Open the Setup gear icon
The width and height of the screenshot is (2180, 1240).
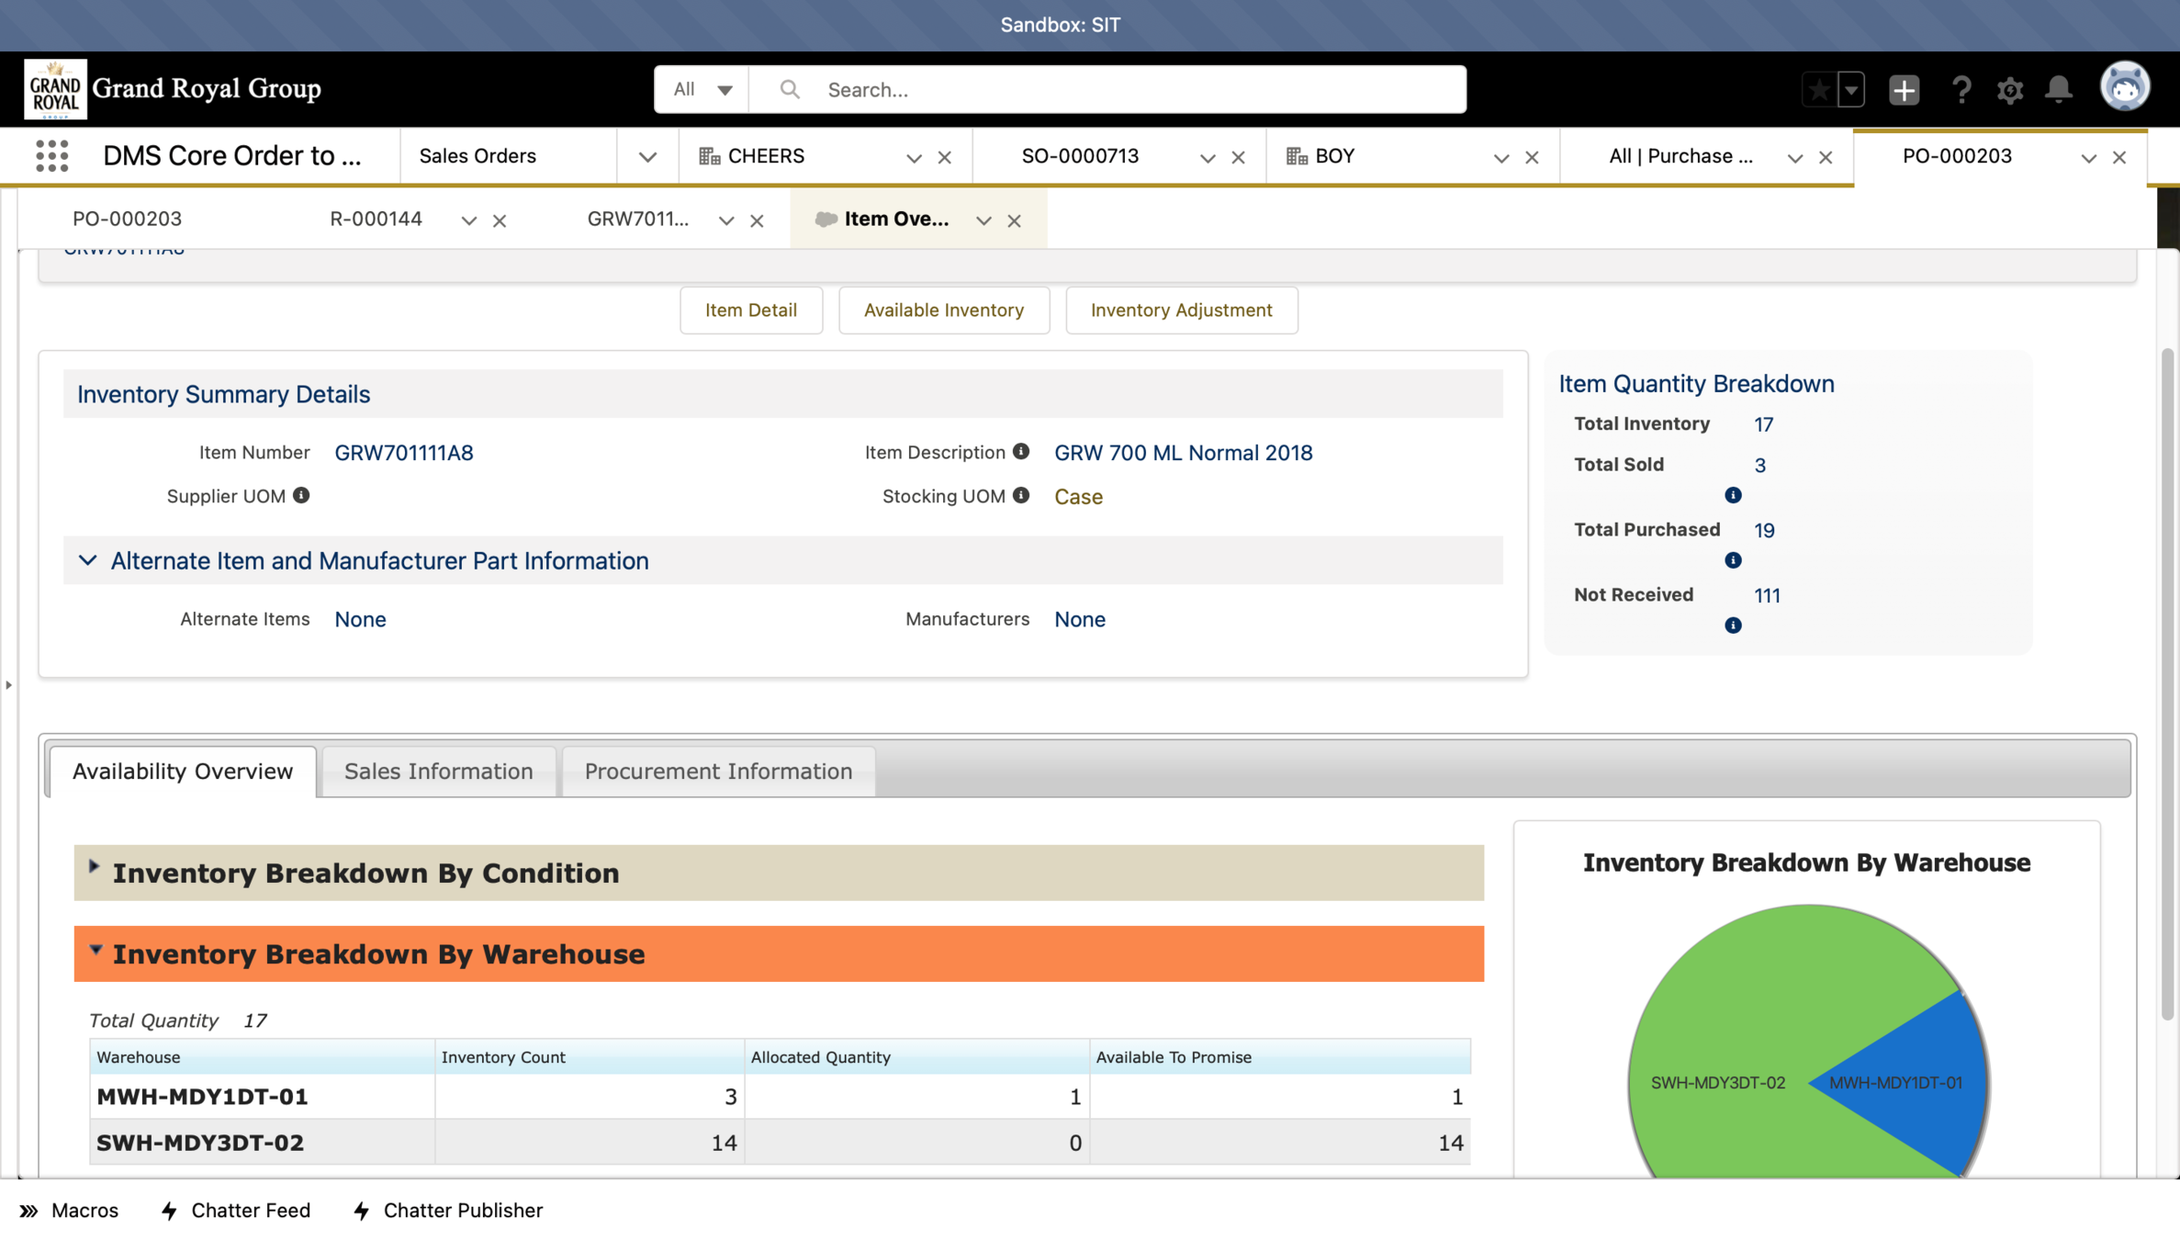click(2010, 89)
